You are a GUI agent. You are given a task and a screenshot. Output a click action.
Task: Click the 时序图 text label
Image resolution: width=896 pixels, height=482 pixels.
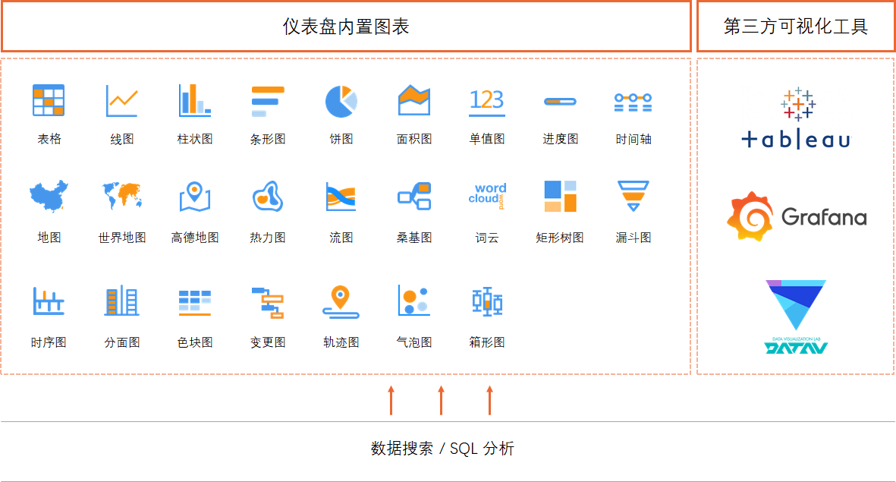coord(49,342)
